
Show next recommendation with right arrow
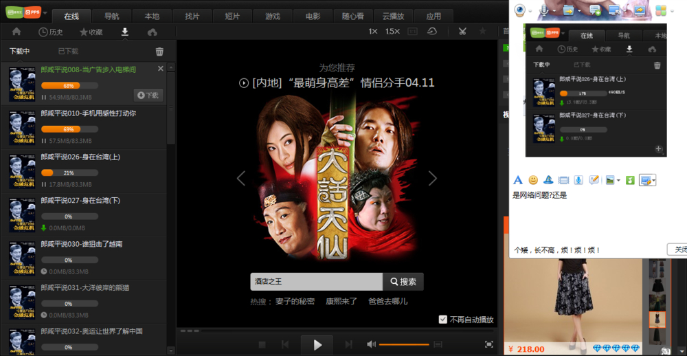click(432, 178)
